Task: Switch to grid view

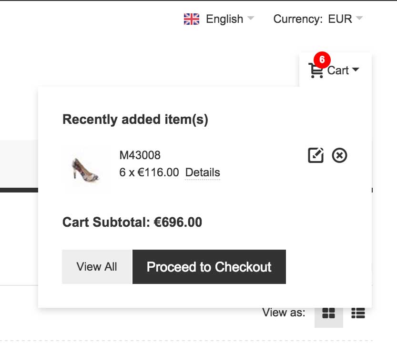Action: click(x=329, y=313)
